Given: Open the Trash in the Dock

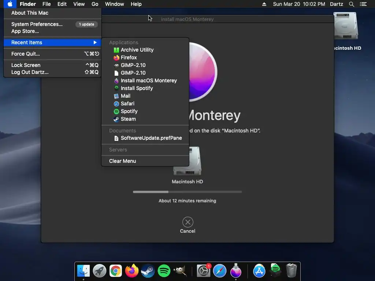Looking at the screenshot, I should coord(291,270).
